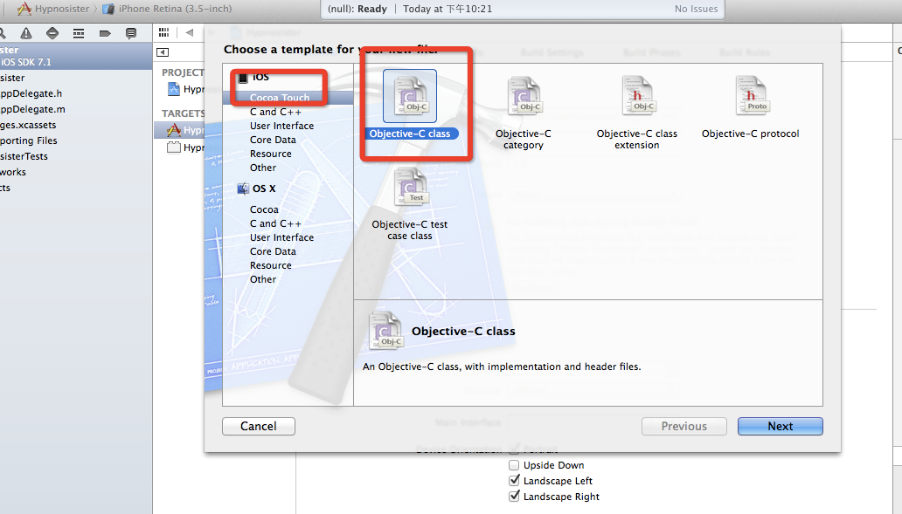Select Core Data under iOS
Screen dimensions: 902x514
pos(273,140)
